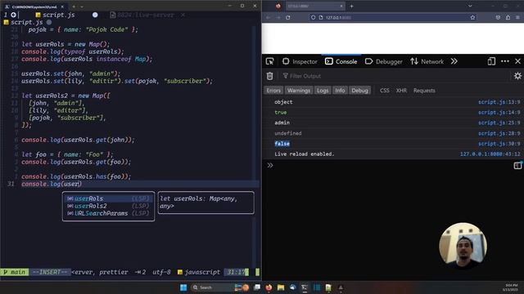
Task: Clear console output with trash icon
Action: coord(269,76)
